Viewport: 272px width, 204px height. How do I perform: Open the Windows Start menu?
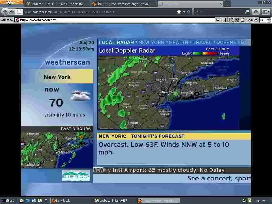coord(8,201)
